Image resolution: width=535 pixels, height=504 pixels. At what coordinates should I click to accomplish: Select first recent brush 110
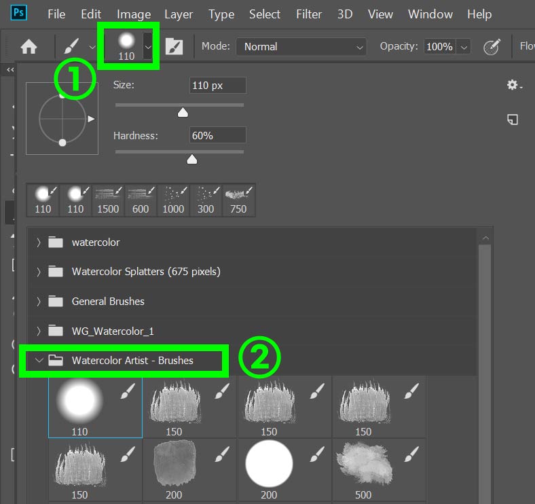click(43, 200)
